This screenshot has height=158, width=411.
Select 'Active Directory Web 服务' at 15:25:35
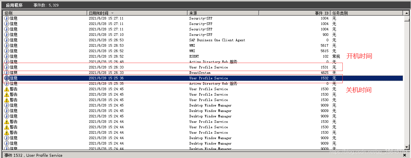pos(213,83)
